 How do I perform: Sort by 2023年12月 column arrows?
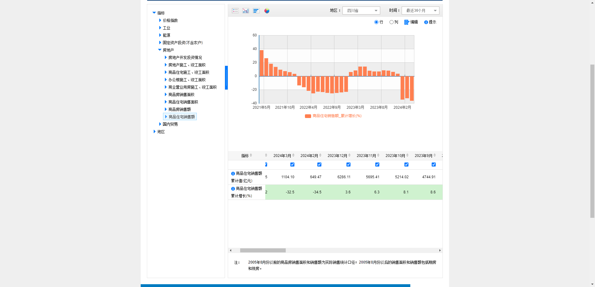(x=349, y=155)
